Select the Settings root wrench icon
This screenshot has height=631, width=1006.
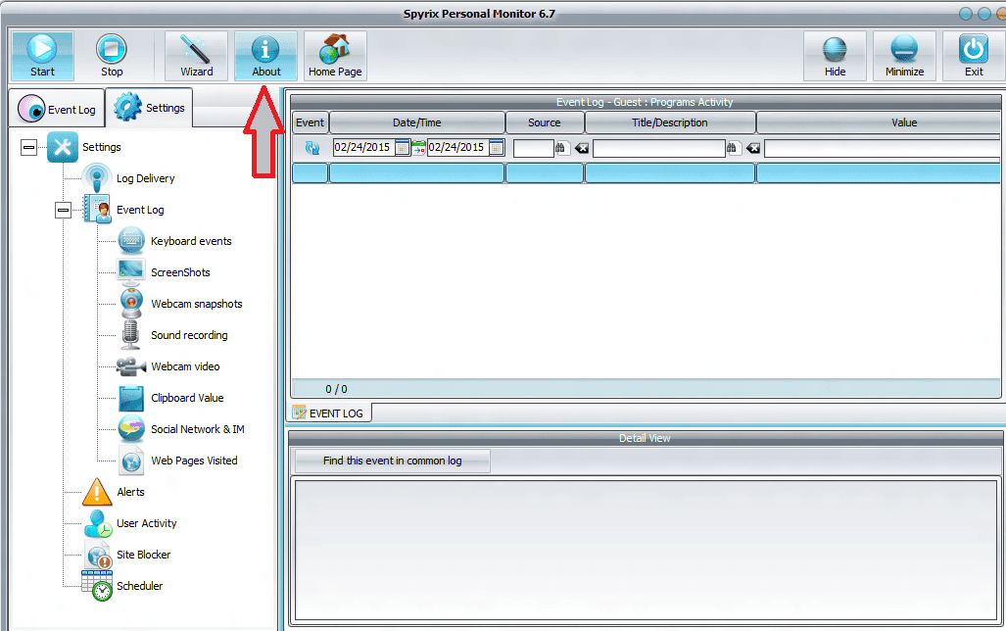[x=63, y=147]
